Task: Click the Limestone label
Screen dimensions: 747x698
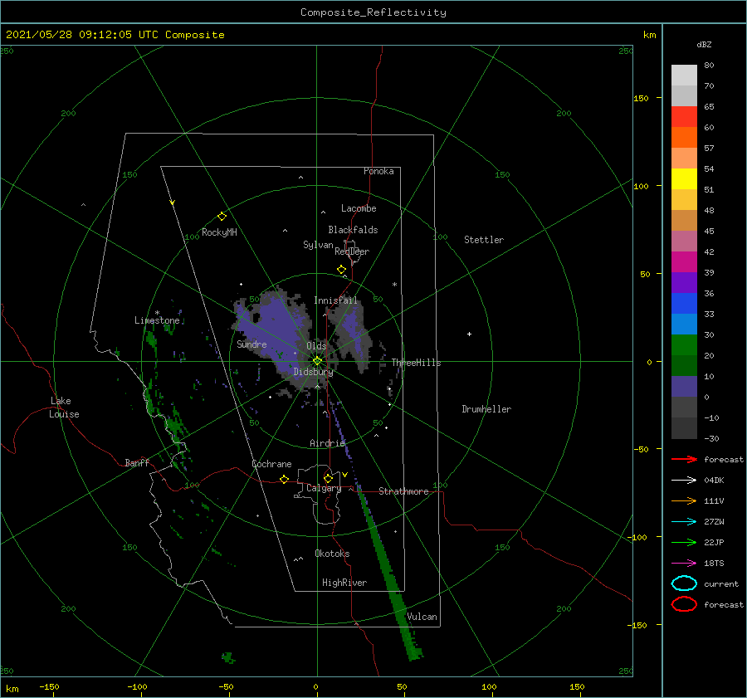Action: pos(157,320)
